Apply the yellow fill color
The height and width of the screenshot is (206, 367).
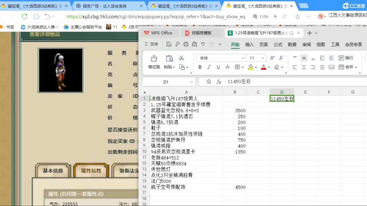pos(250,67)
